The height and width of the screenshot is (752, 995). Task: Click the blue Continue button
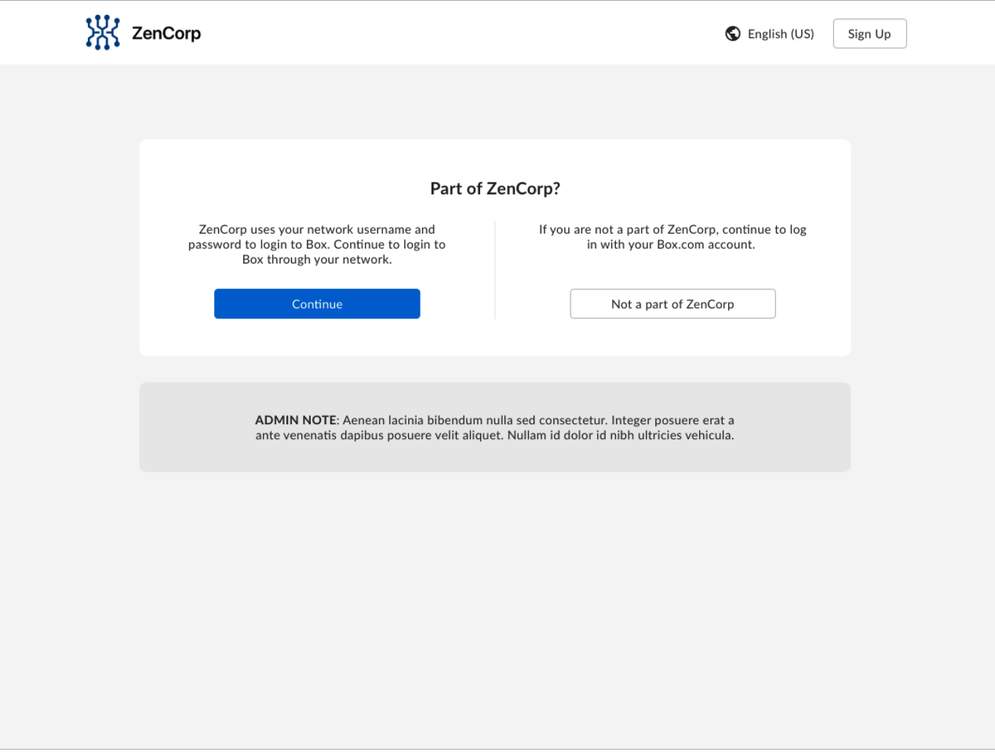(317, 304)
